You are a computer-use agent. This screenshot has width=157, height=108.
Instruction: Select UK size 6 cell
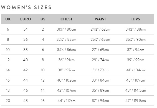8,29
